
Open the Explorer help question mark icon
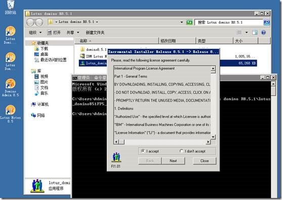(263, 32)
